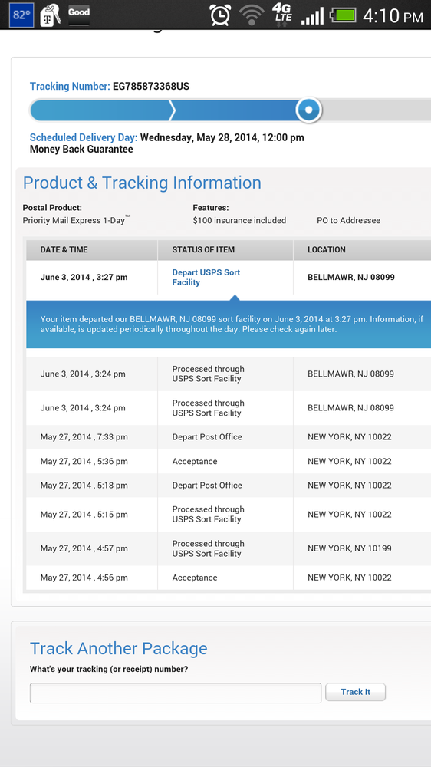The image size is (431, 767).
Task: Tap the 4:10 PM clock in status bar
Action: pos(393,15)
